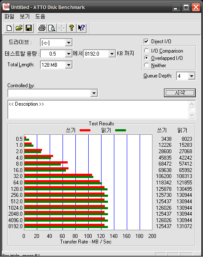Choose the Neither radio option
Viewport: 203px width, 261px height.
[146, 65]
